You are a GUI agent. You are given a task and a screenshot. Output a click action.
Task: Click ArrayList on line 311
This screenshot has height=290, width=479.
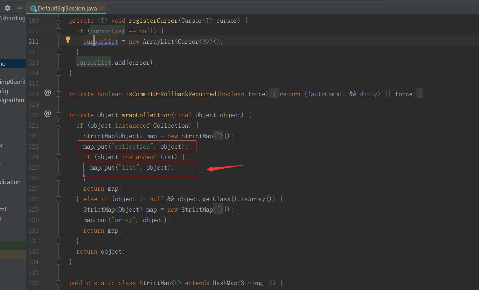point(158,42)
